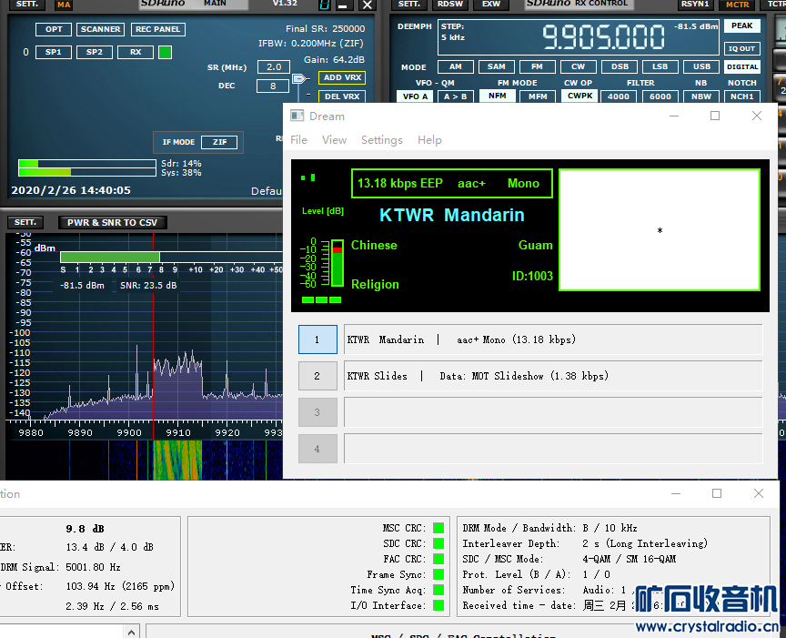This screenshot has height=638, width=786.
Task: Open the View menu in Dream
Action: point(334,140)
